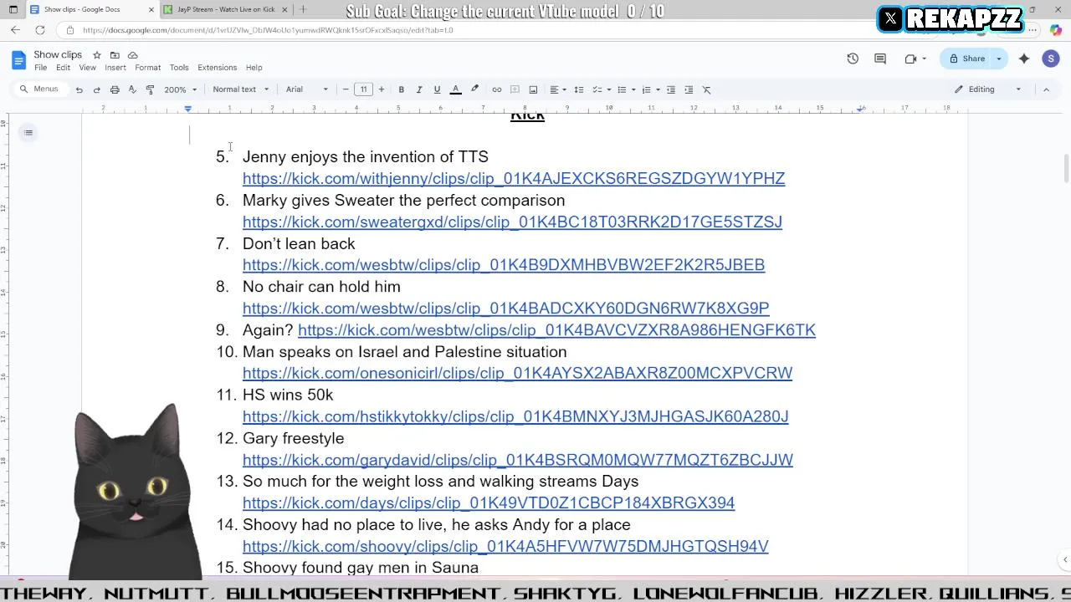Open the highlight color picker

point(474,89)
